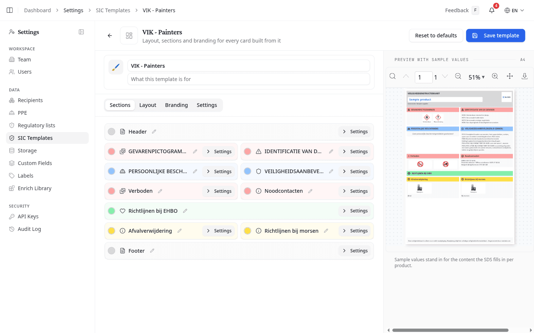This screenshot has height=333, width=534.
Task: Open the Settings tab beside Branding
Action: coord(207,105)
